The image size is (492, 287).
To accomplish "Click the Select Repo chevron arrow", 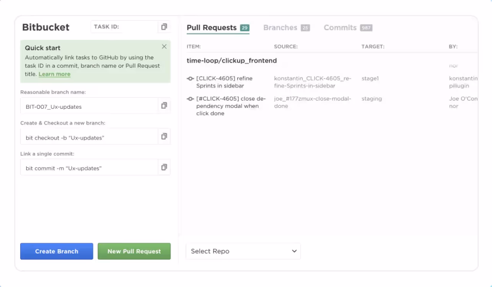I will click(x=294, y=251).
